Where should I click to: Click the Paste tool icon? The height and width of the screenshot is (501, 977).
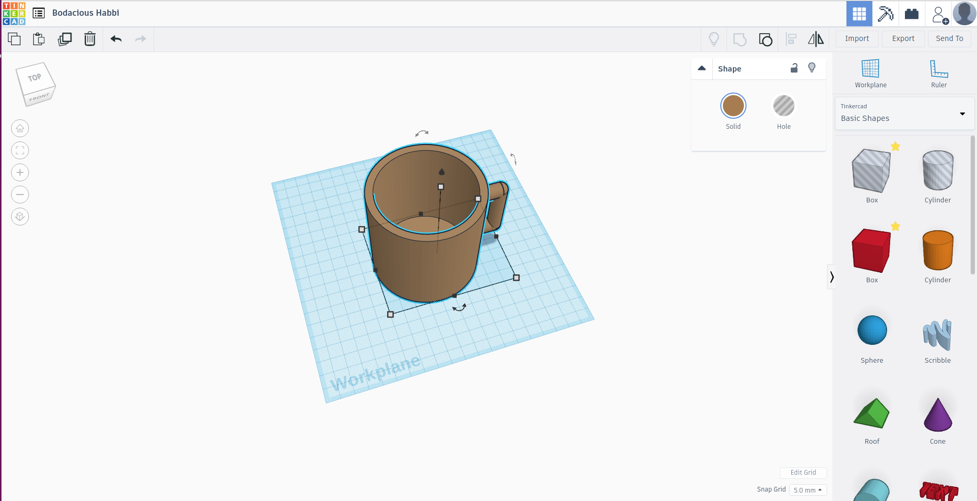pos(39,39)
